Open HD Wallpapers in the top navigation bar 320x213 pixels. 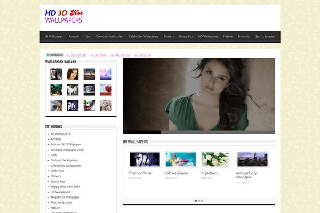click(208, 37)
